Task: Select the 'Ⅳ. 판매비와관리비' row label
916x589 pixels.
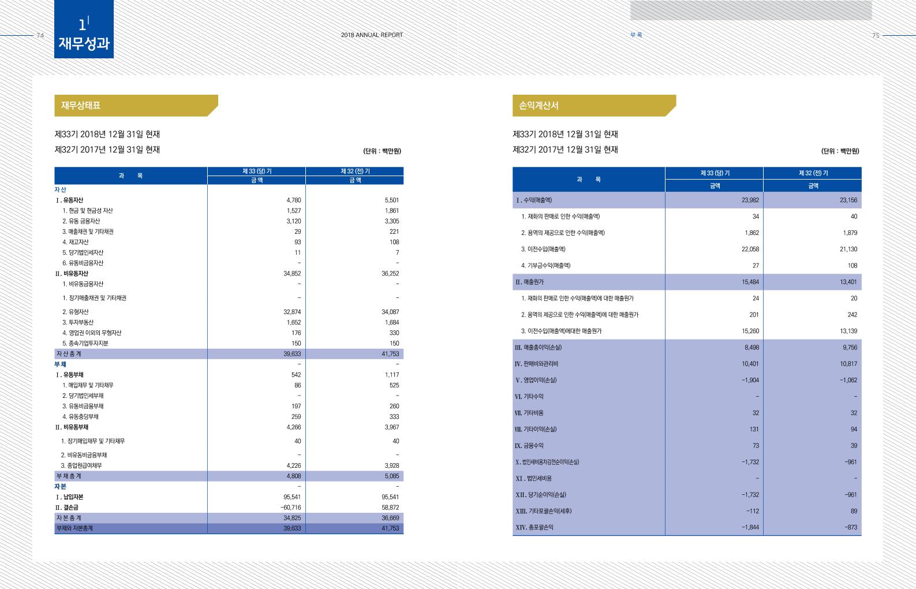Action: coord(536,364)
